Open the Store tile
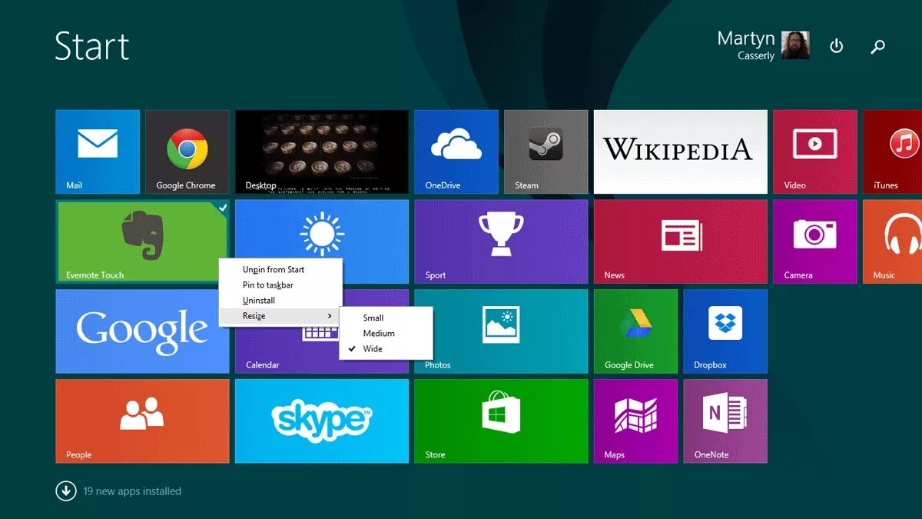This screenshot has height=519, width=922. click(501, 421)
